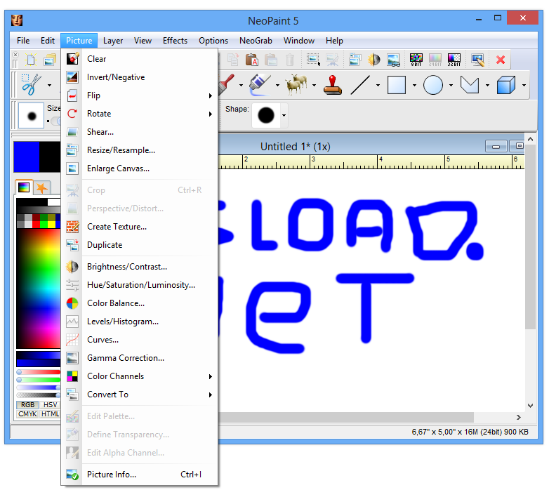The image size is (549, 490).
Task: Click the black background color swatch
Action: (50, 157)
